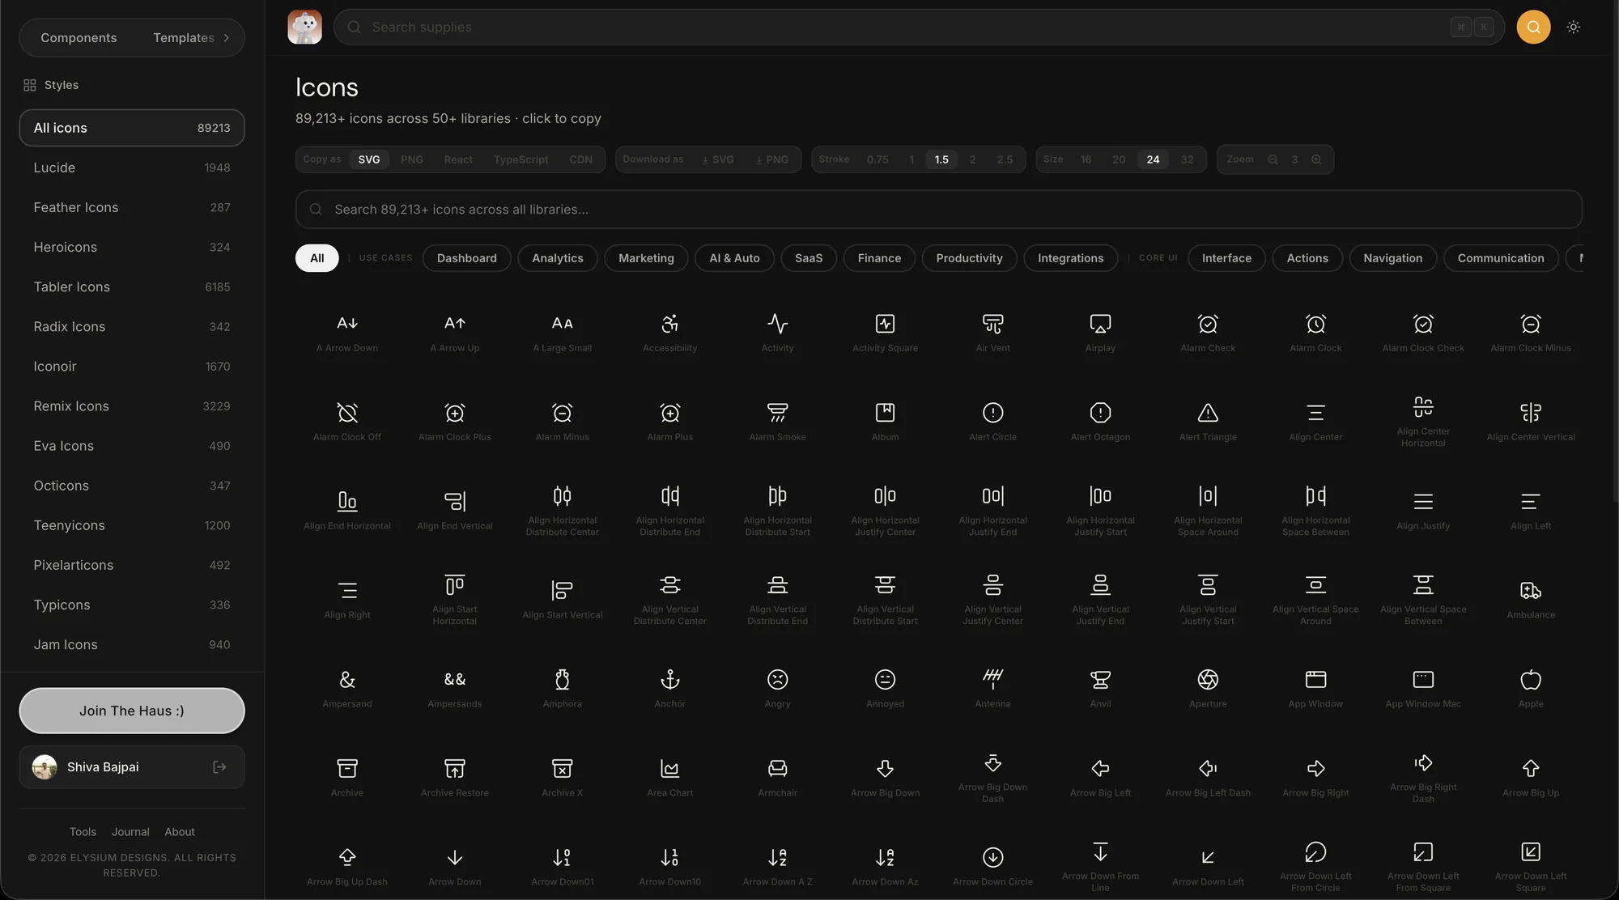1619x900 pixels.
Task: Set stroke width to 2
Action: (x=972, y=159)
